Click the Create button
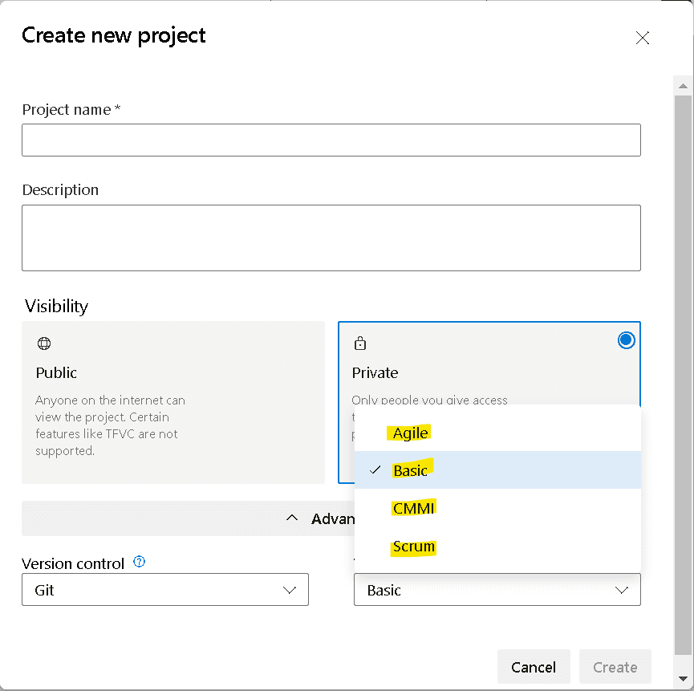Viewport: 694px width, 691px height. coord(615,667)
